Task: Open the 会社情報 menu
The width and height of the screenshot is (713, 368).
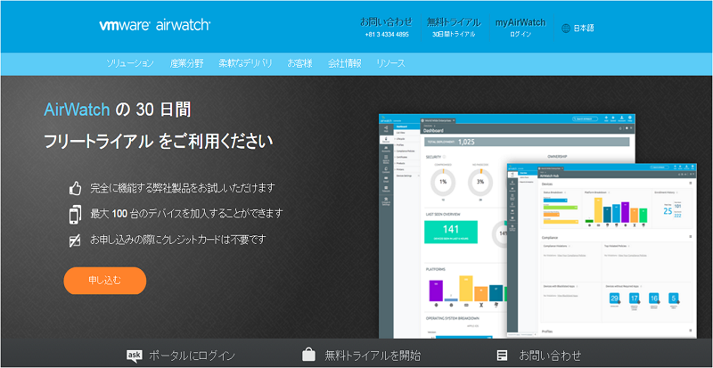Action: 344,63
